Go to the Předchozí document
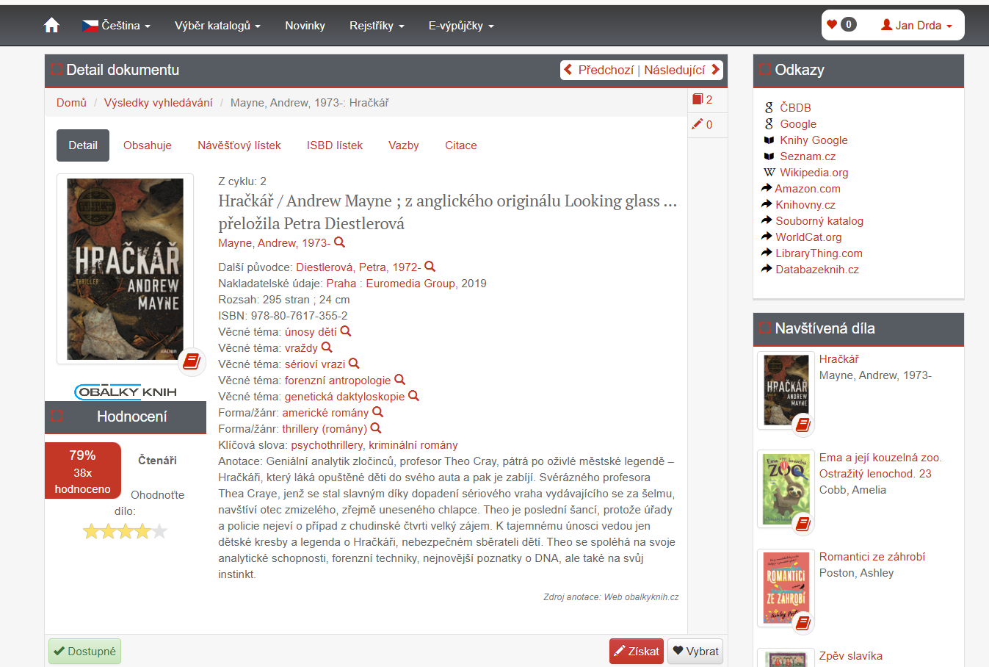 click(x=598, y=70)
